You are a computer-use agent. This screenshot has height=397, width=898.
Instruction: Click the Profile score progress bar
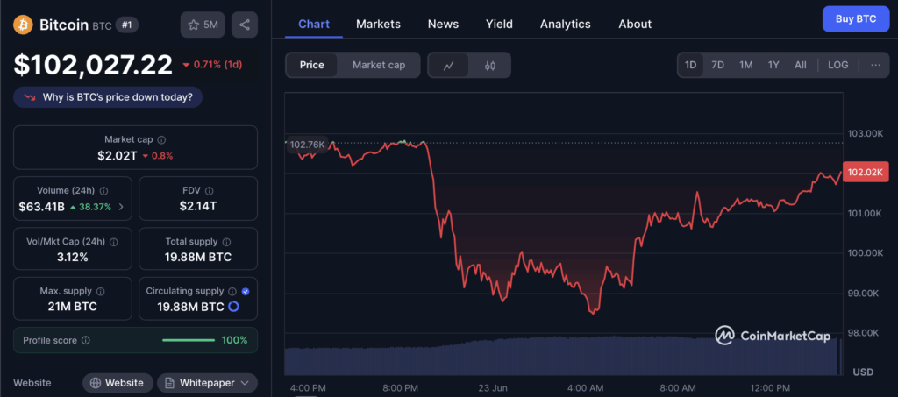[189, 340]
